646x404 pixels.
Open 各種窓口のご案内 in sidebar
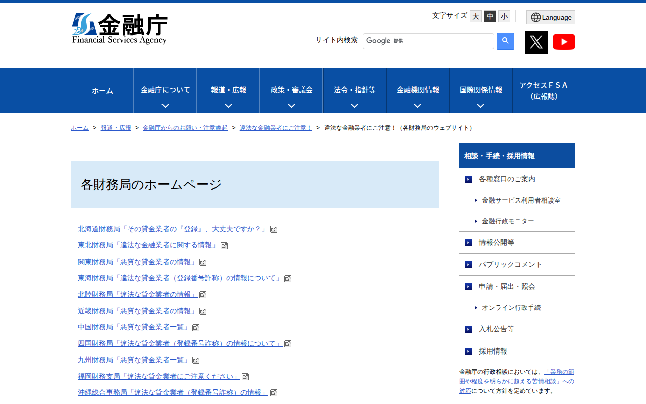517,179
